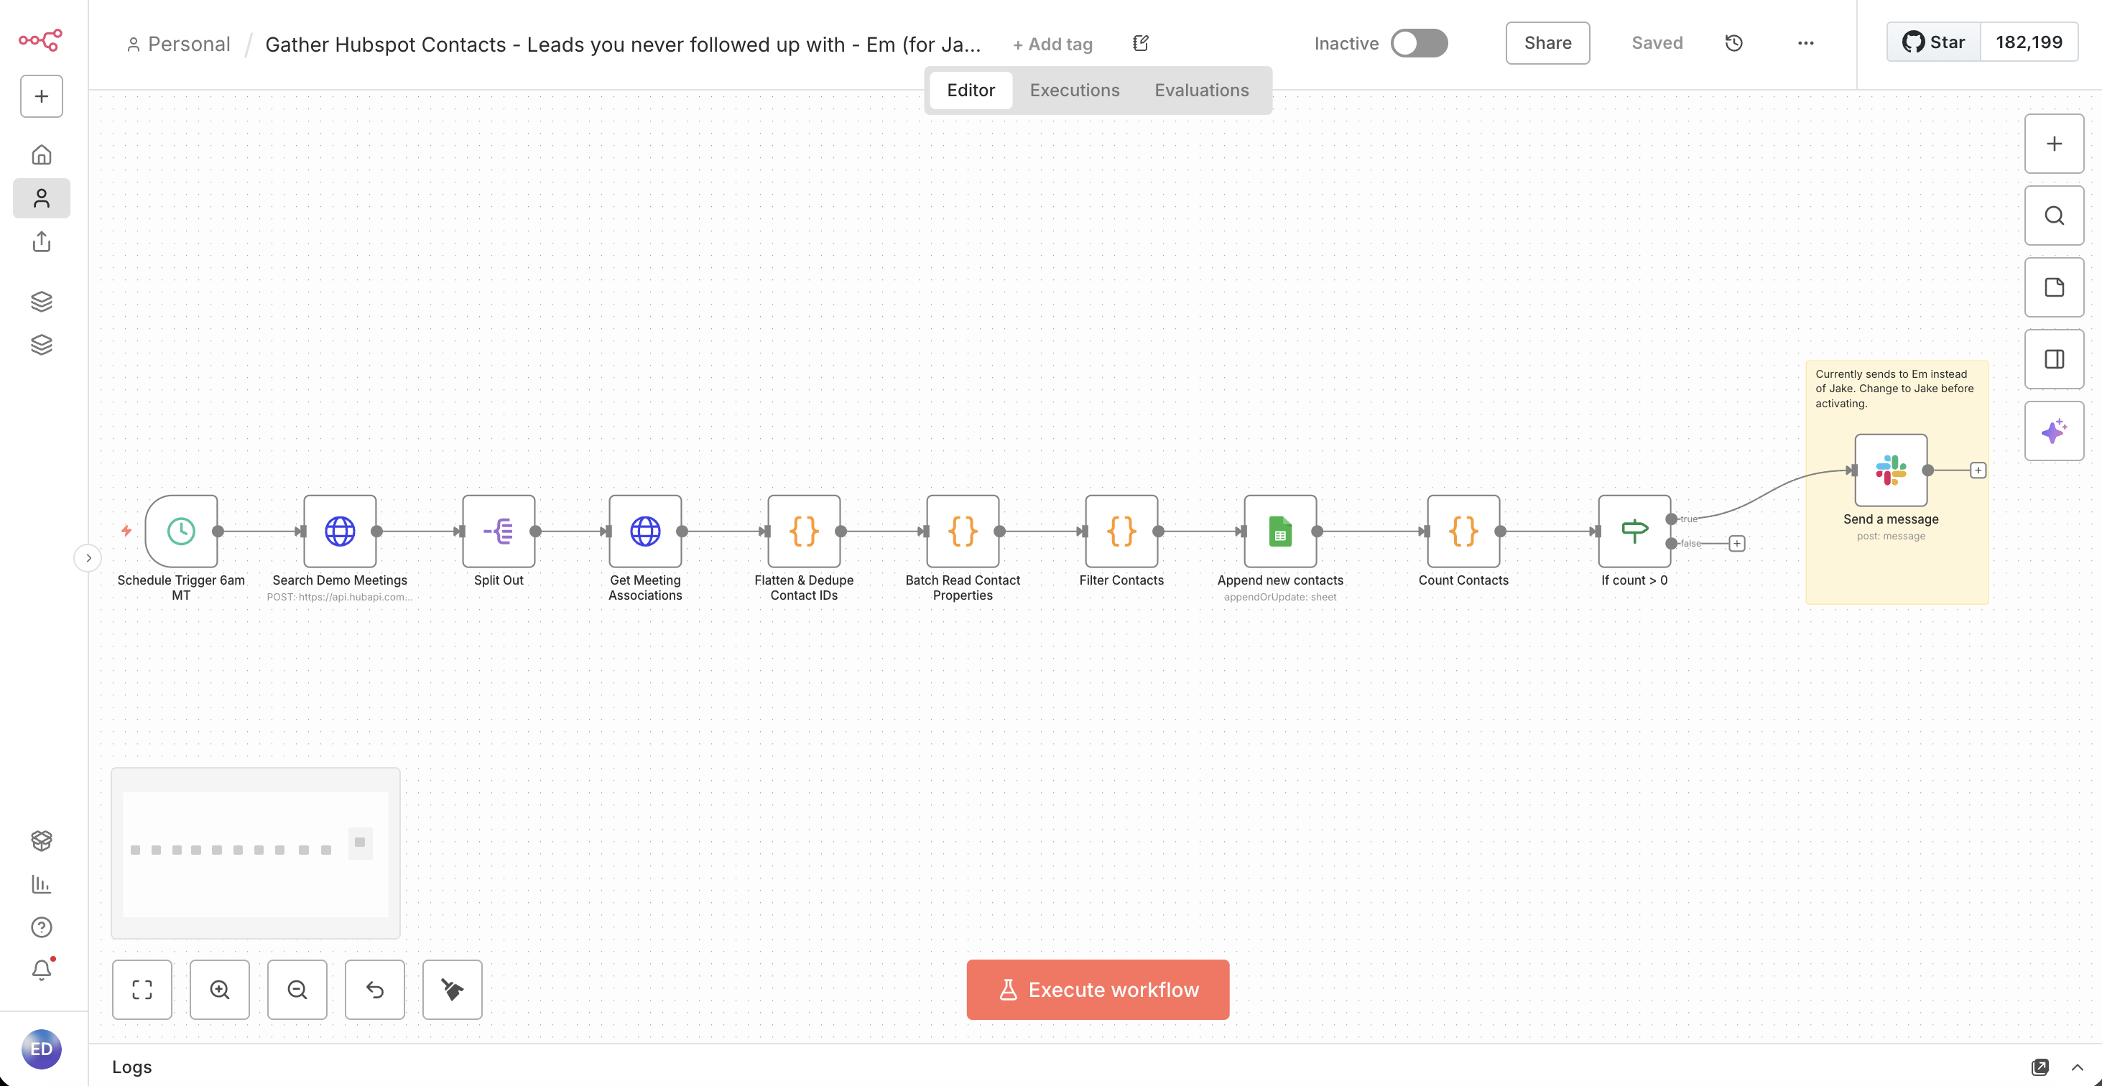2102x1086 pixels.
Task: Click the Share button
Action: click(1546, 42)
